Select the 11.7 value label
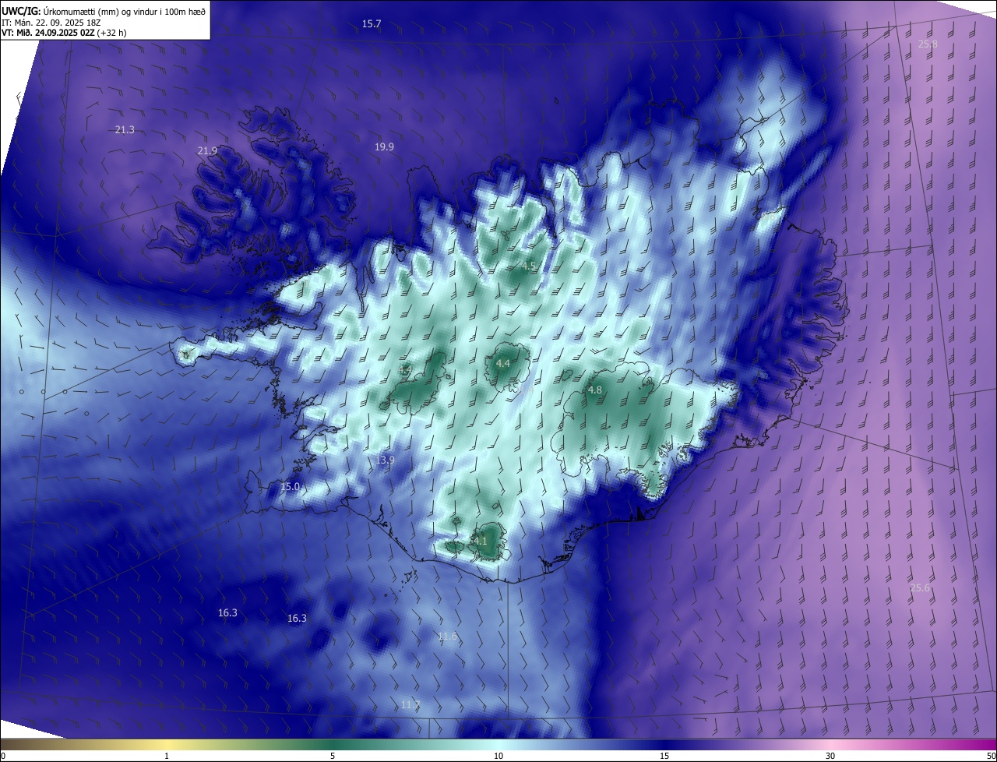The height and width of the screenshot is (762, 997). [x=410, y=704]
